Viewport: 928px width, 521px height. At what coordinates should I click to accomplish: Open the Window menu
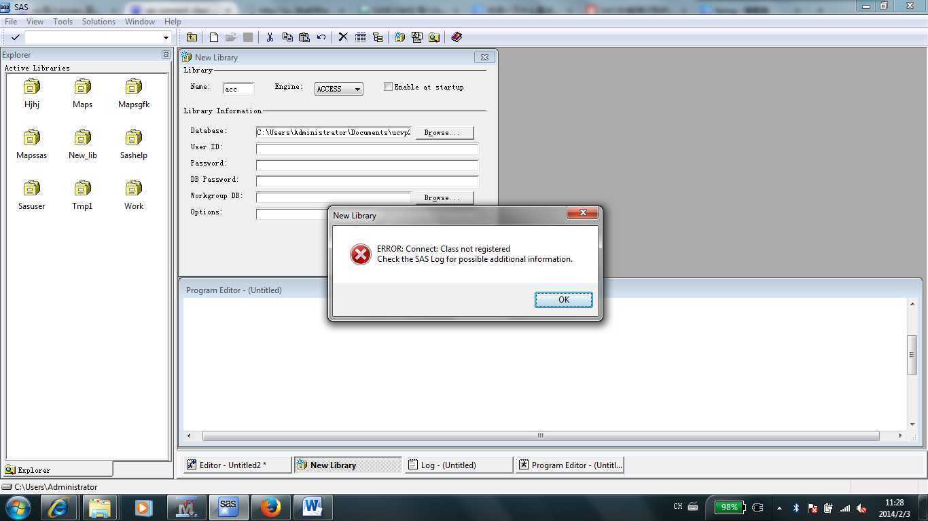140,21
